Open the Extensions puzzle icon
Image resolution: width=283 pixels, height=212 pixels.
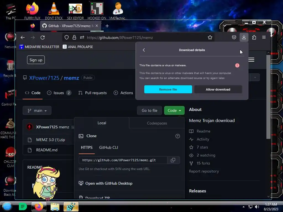click(254, 37)
